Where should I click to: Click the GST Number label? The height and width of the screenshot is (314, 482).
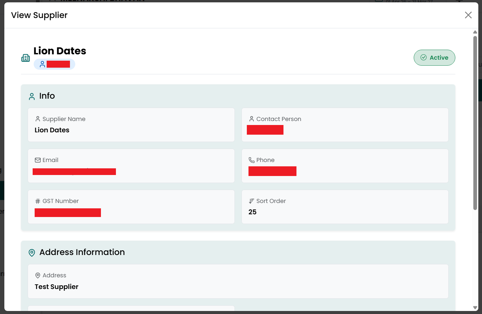(x=61, y=201)
